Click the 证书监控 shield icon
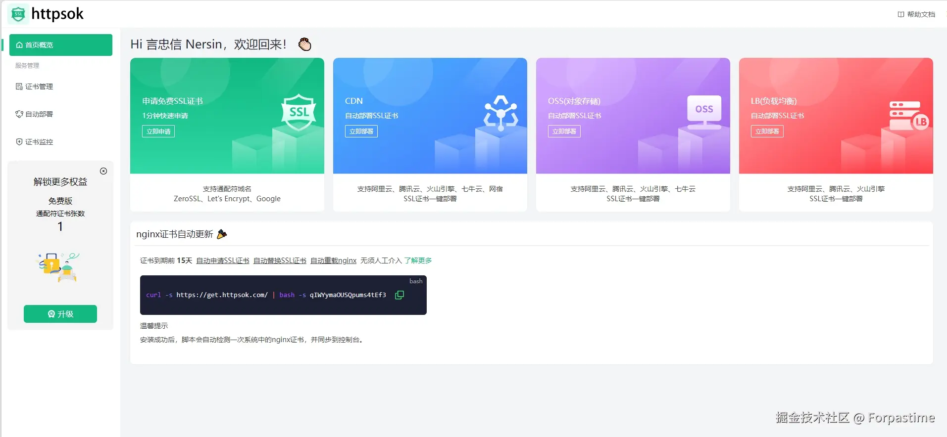Viewport: 947px width, 437px height. point(19,142)
